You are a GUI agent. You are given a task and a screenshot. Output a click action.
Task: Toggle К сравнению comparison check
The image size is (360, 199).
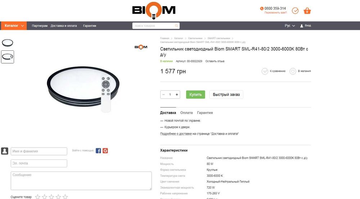[265, 71]
